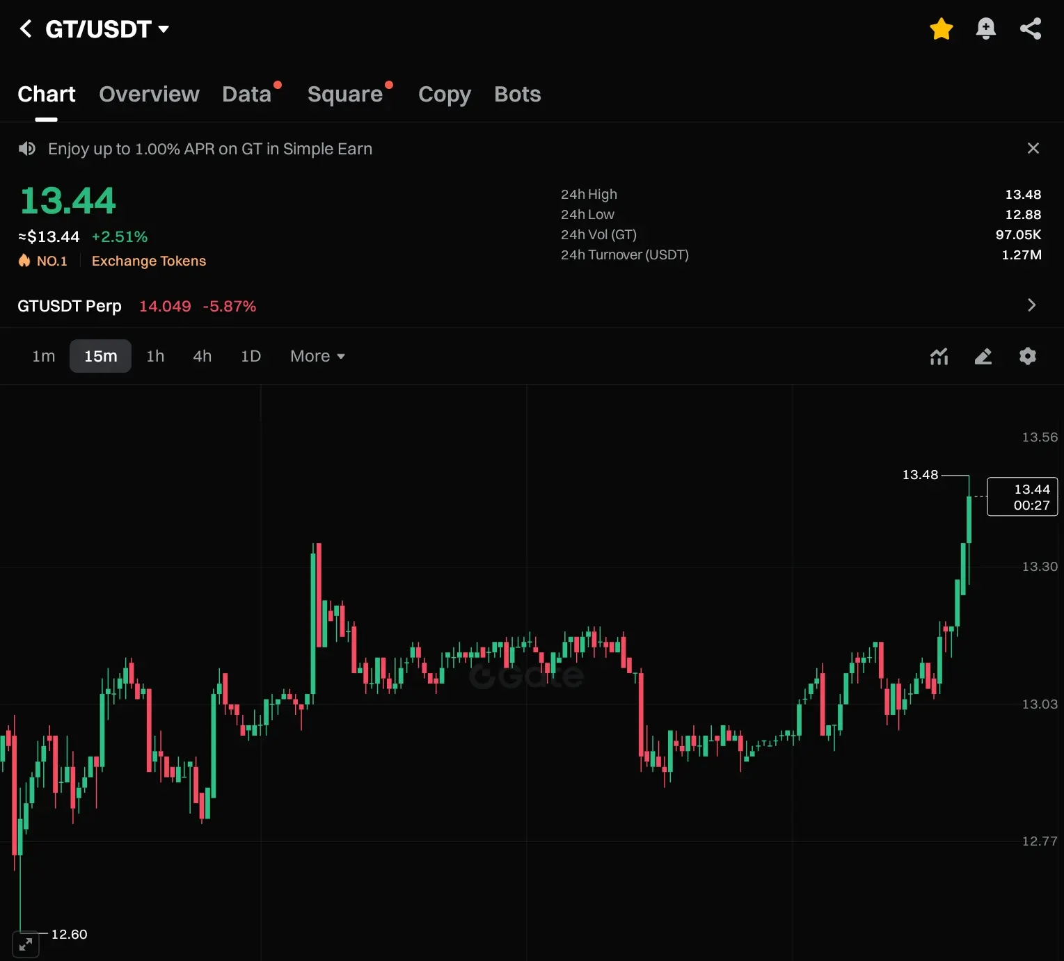This screenshot has height=961, width=1064.
Task: Open the Data tab
Action: click(247, 94)
